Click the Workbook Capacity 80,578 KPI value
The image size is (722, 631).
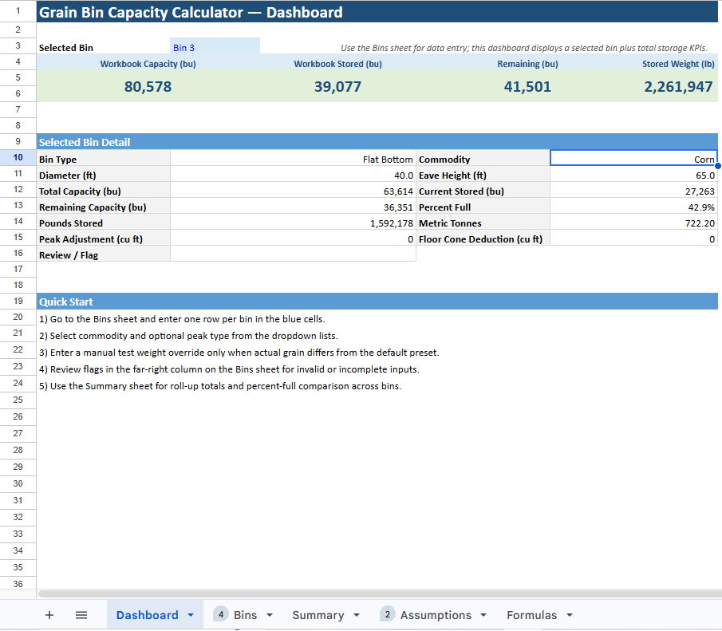click(x=148, y=85)
